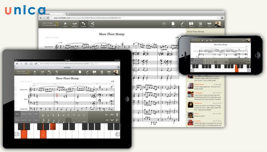
Task: Click user avatar in browser window toolbar
Action: click(x=218, y=24)
